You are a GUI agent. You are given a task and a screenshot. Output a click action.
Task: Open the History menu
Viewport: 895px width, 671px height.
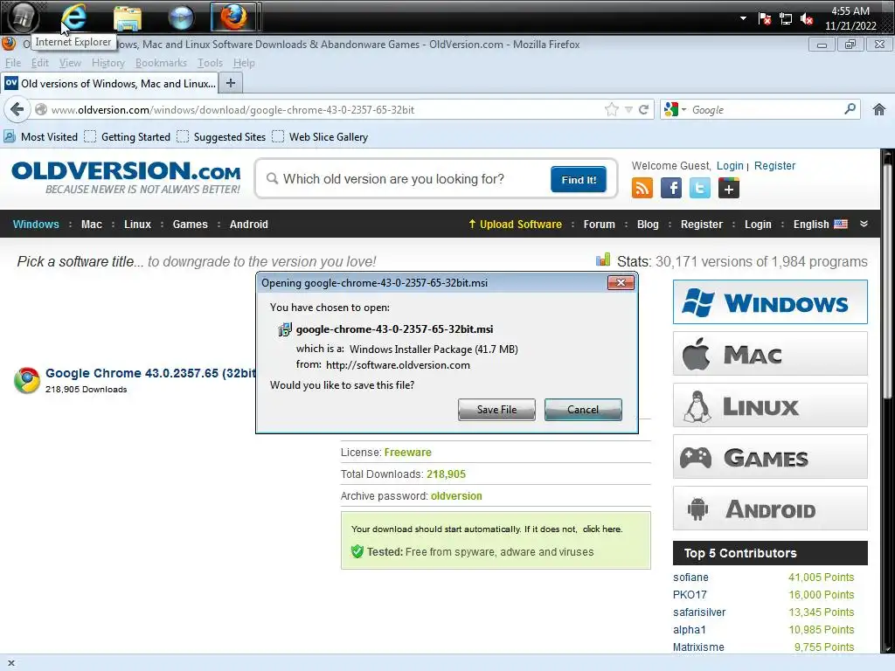(108, 63)
